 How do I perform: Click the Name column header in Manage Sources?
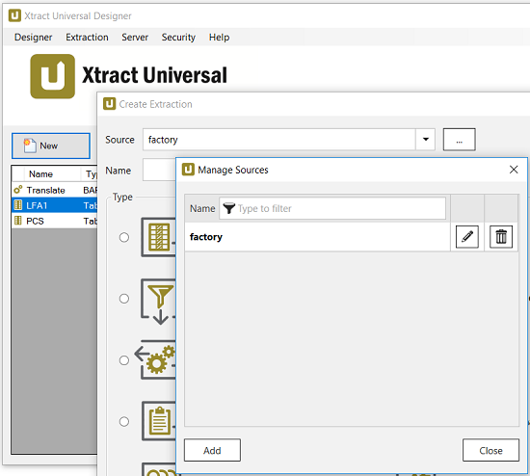click(x=202, y=208)
